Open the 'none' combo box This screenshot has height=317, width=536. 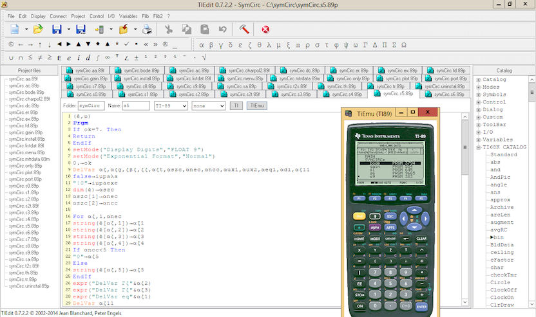(209, 106)
